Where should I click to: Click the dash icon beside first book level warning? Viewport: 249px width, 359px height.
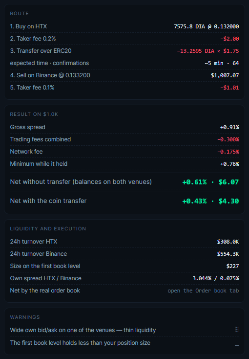(237, 345)
